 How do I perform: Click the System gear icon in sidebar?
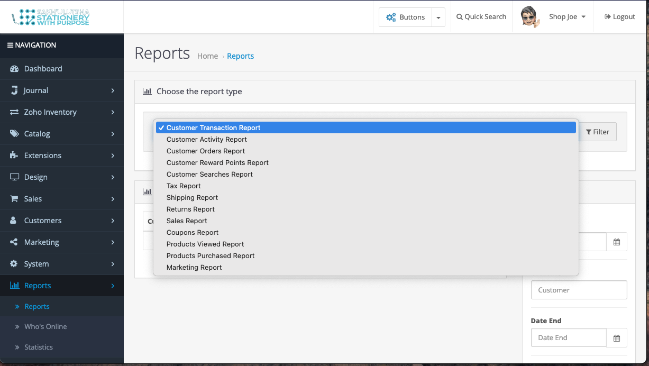click(x=14, y=264)
